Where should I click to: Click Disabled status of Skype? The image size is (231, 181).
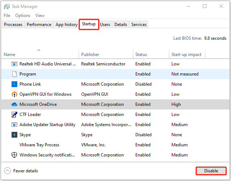pyautogui.click(x=143, y=135)
